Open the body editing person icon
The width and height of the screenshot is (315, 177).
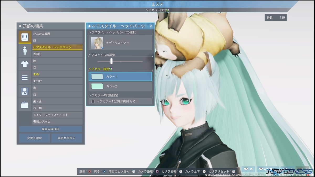point(25,50)
